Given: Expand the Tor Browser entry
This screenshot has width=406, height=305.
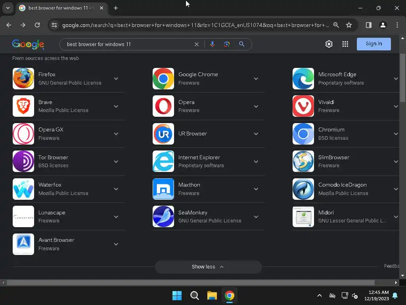Looking at the screenshot, I should tap(116, 162).
